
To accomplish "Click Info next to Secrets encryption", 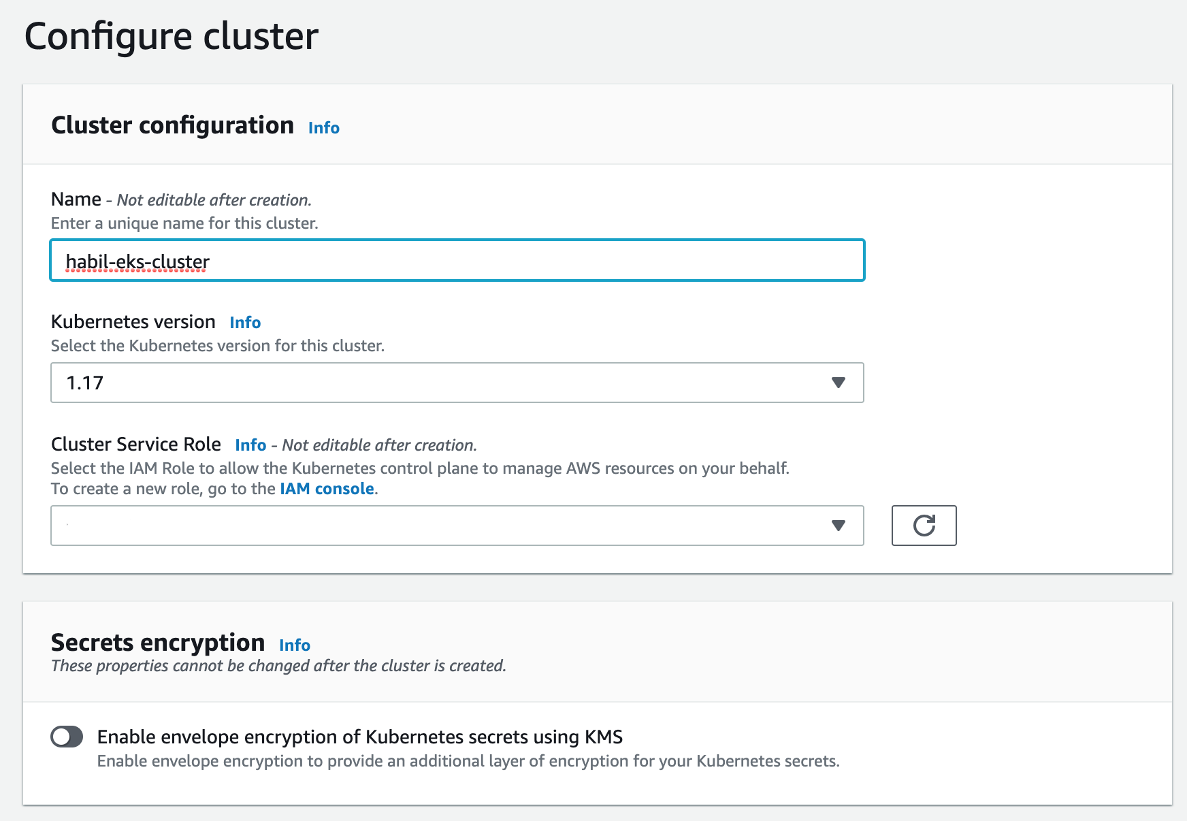I will 295,645.
